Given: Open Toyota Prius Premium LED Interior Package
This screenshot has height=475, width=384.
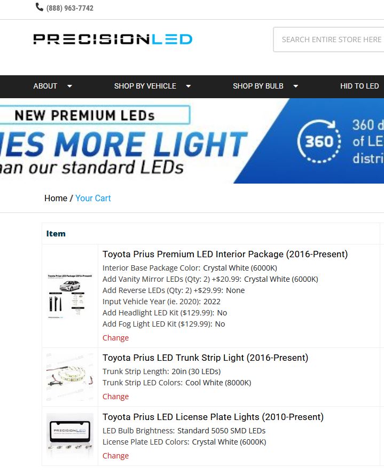Looking at the screenshot, I should point(225,254).
